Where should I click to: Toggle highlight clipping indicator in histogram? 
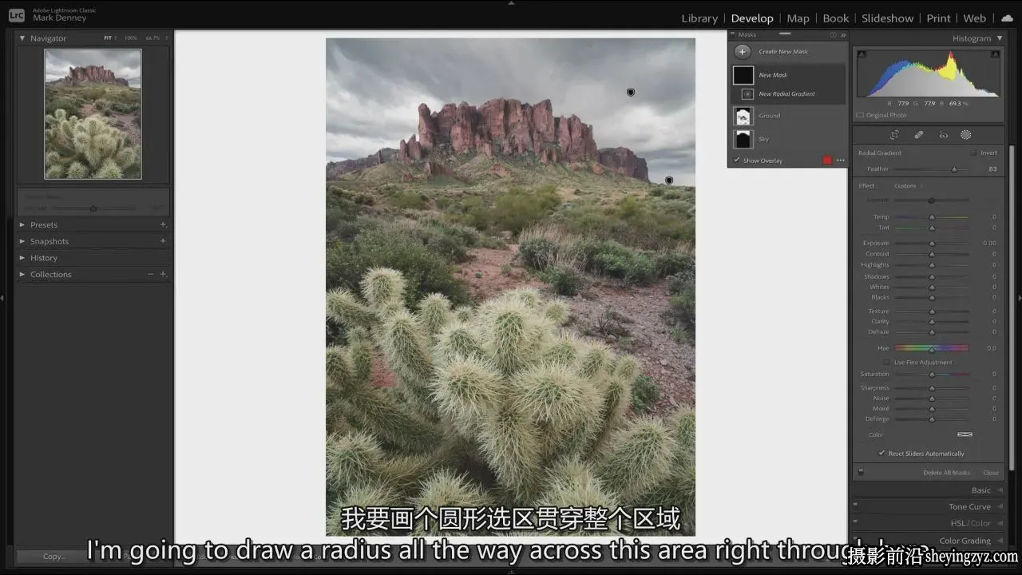click(995, 54)
